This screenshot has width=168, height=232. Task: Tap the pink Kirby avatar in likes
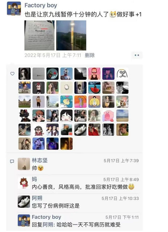[x=108, y=115]
